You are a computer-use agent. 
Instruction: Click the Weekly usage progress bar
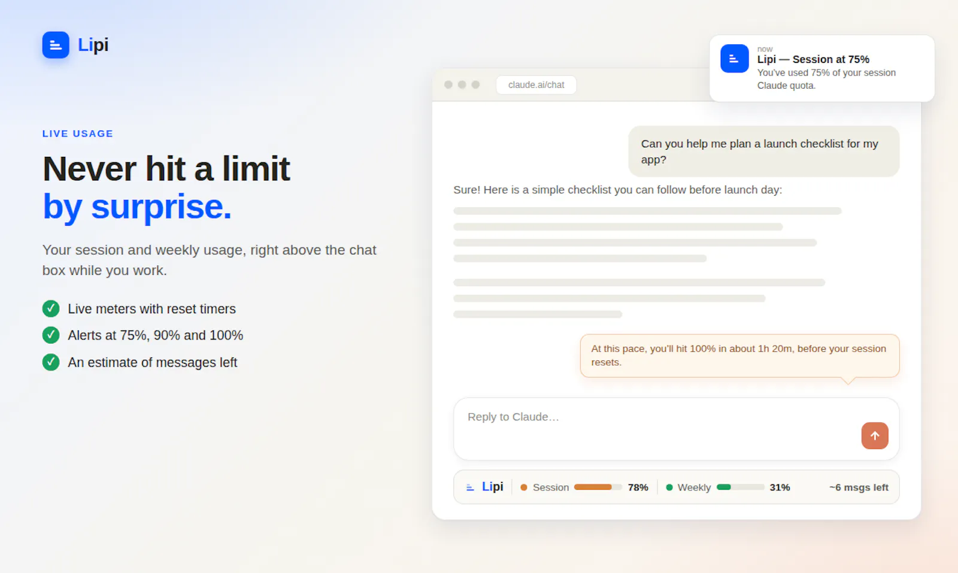740,487
